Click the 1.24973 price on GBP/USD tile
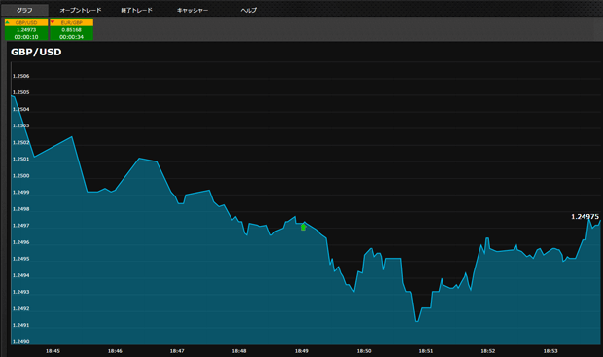 coord(26,29)
